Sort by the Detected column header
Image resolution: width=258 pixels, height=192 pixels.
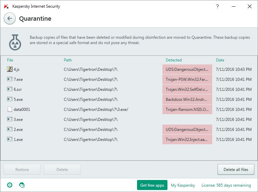(174, 60)
